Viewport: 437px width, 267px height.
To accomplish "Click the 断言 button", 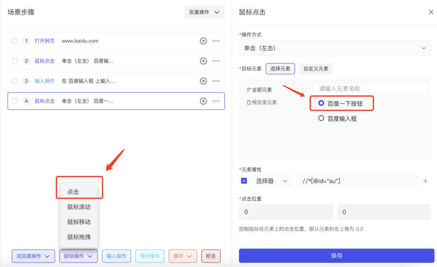I will tap(211, 256).
